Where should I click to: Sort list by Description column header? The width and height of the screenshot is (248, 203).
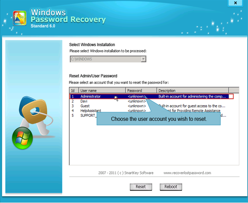click(193, 91)
